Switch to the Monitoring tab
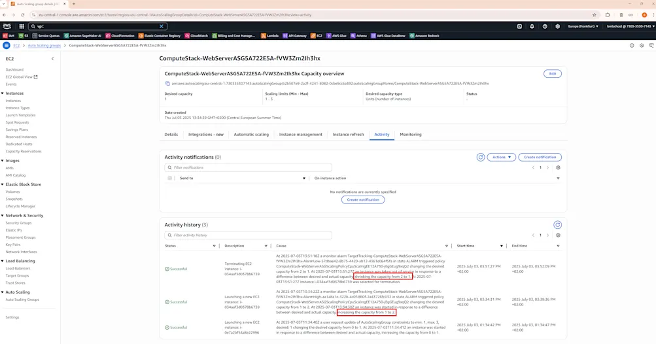Screen dimensions: 656x344 pyautogui.click(x=411, y=134)
